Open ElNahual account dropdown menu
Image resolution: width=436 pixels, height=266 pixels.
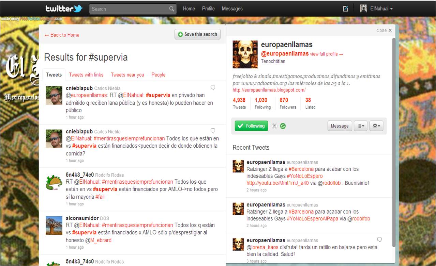pyautogui.click(x=381, y=9)
